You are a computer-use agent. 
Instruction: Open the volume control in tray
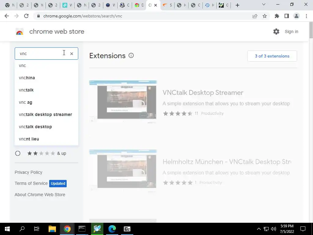(x=274, y=229)
